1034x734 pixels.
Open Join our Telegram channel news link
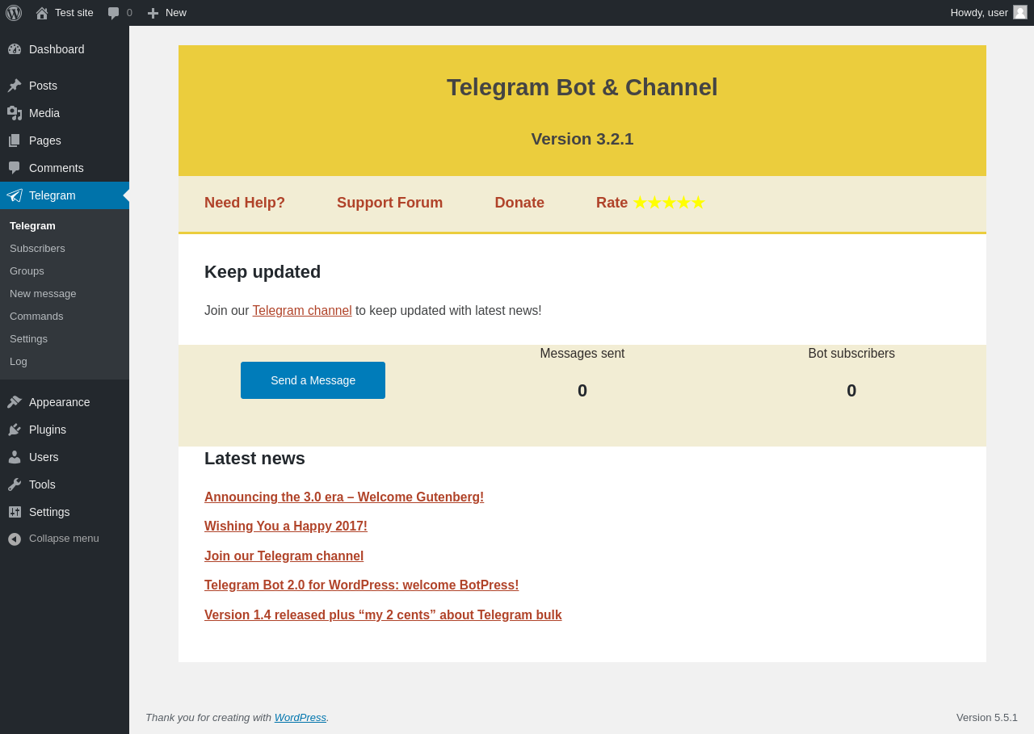point(284,556)
